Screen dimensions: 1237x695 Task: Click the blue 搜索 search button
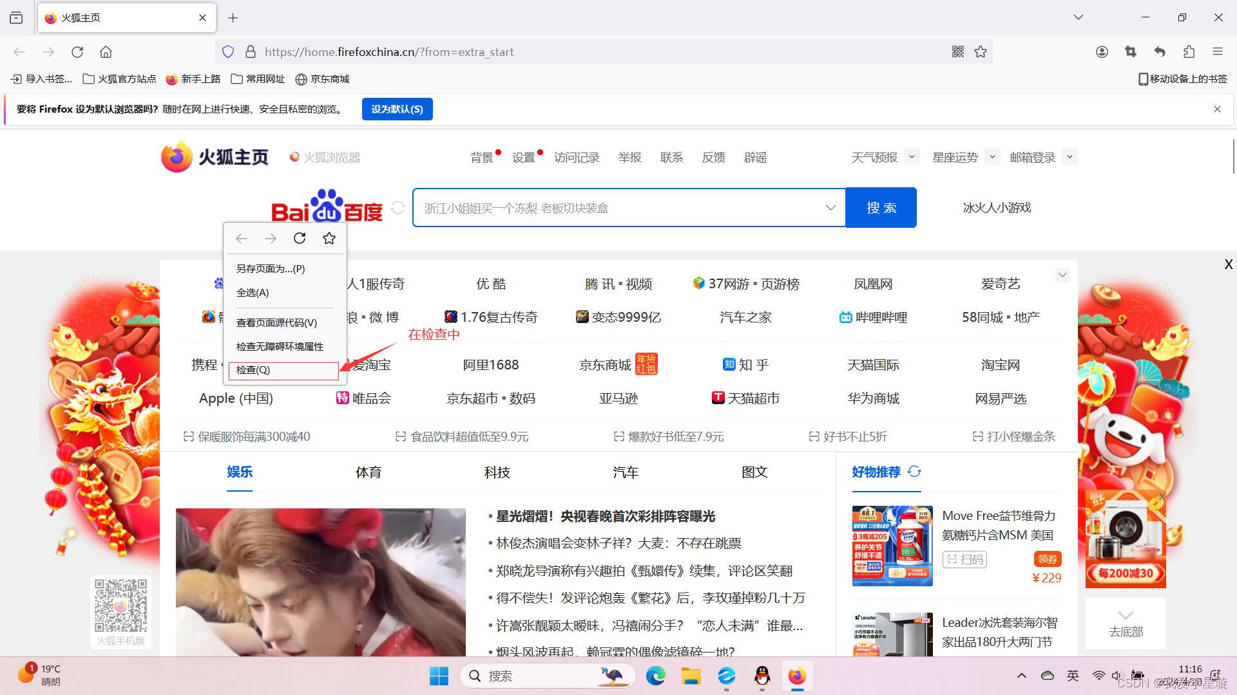[881, 207]
